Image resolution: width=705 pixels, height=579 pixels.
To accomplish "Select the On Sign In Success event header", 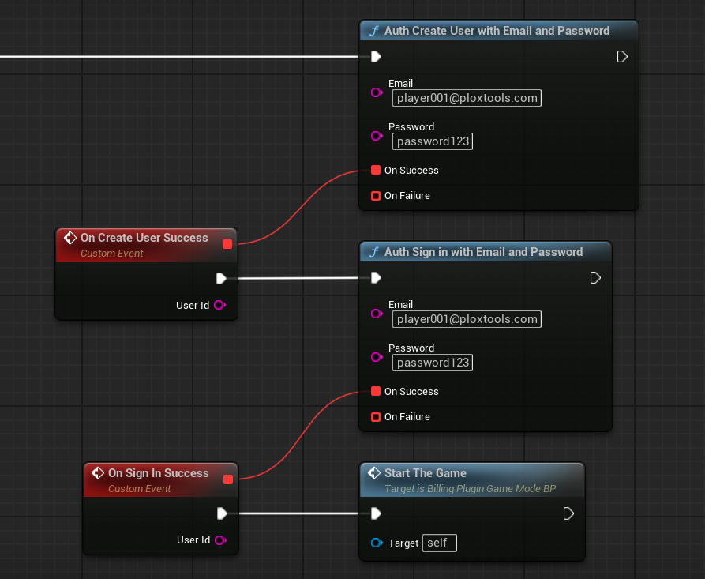I will pyautogui.click(x=158, y=473).
